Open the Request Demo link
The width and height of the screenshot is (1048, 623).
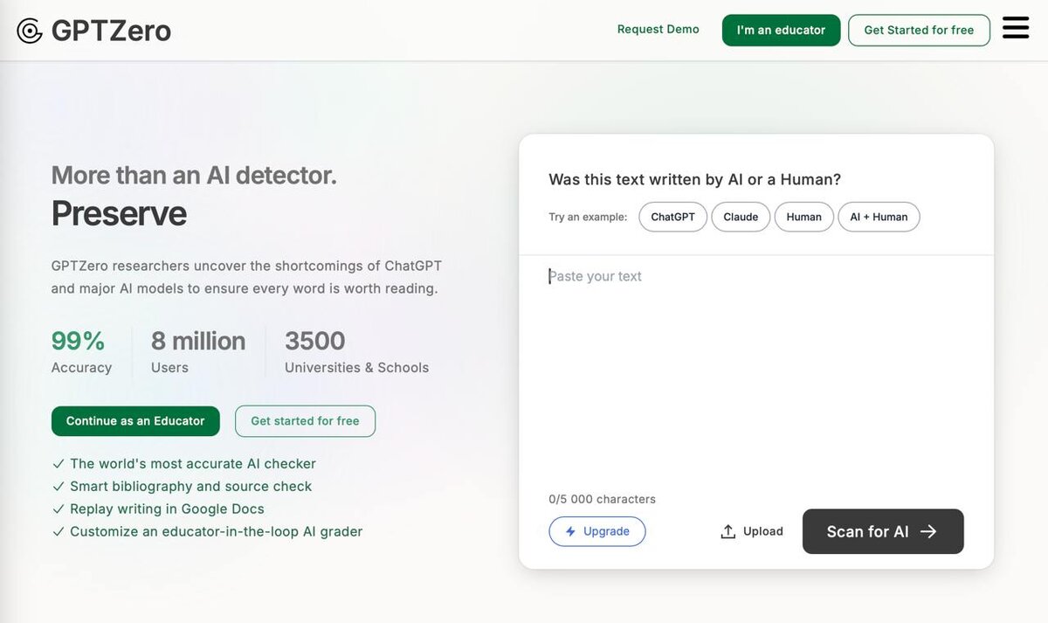pos(658,29)
